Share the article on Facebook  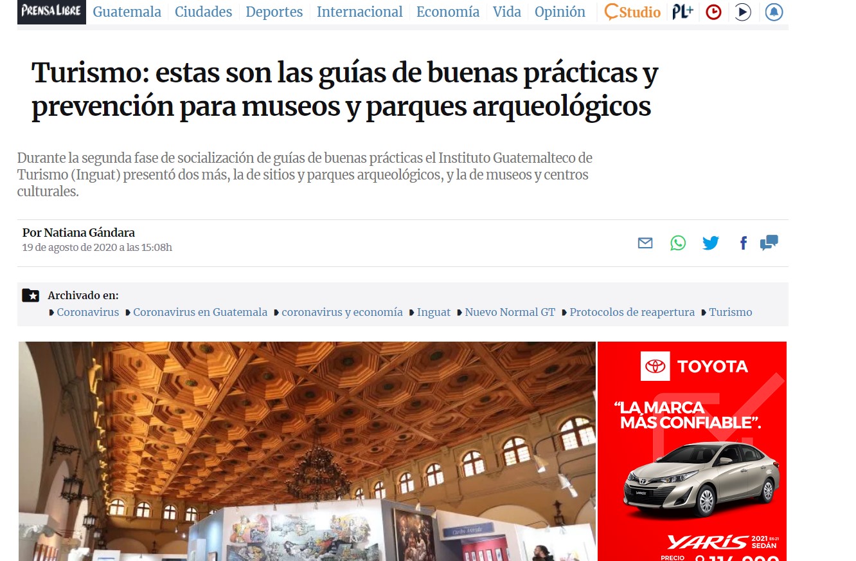pyautogui.click(x=744, y=243)
